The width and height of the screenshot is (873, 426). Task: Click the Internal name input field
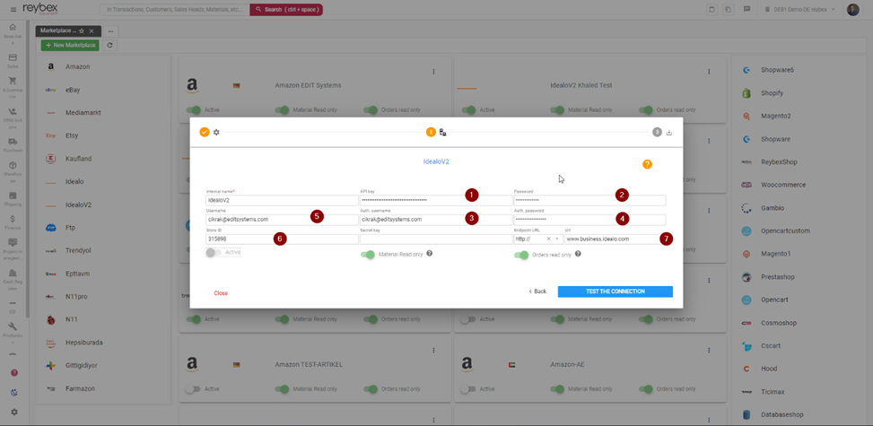click(282, 201)
